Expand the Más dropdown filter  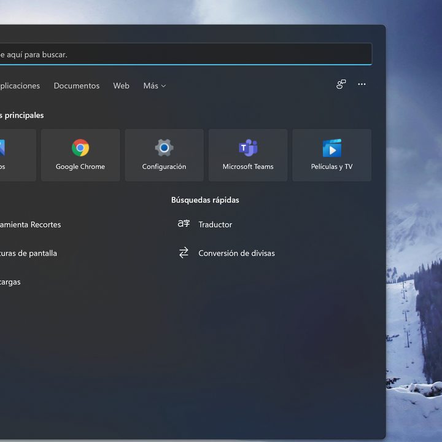click(x=155, y=86)
